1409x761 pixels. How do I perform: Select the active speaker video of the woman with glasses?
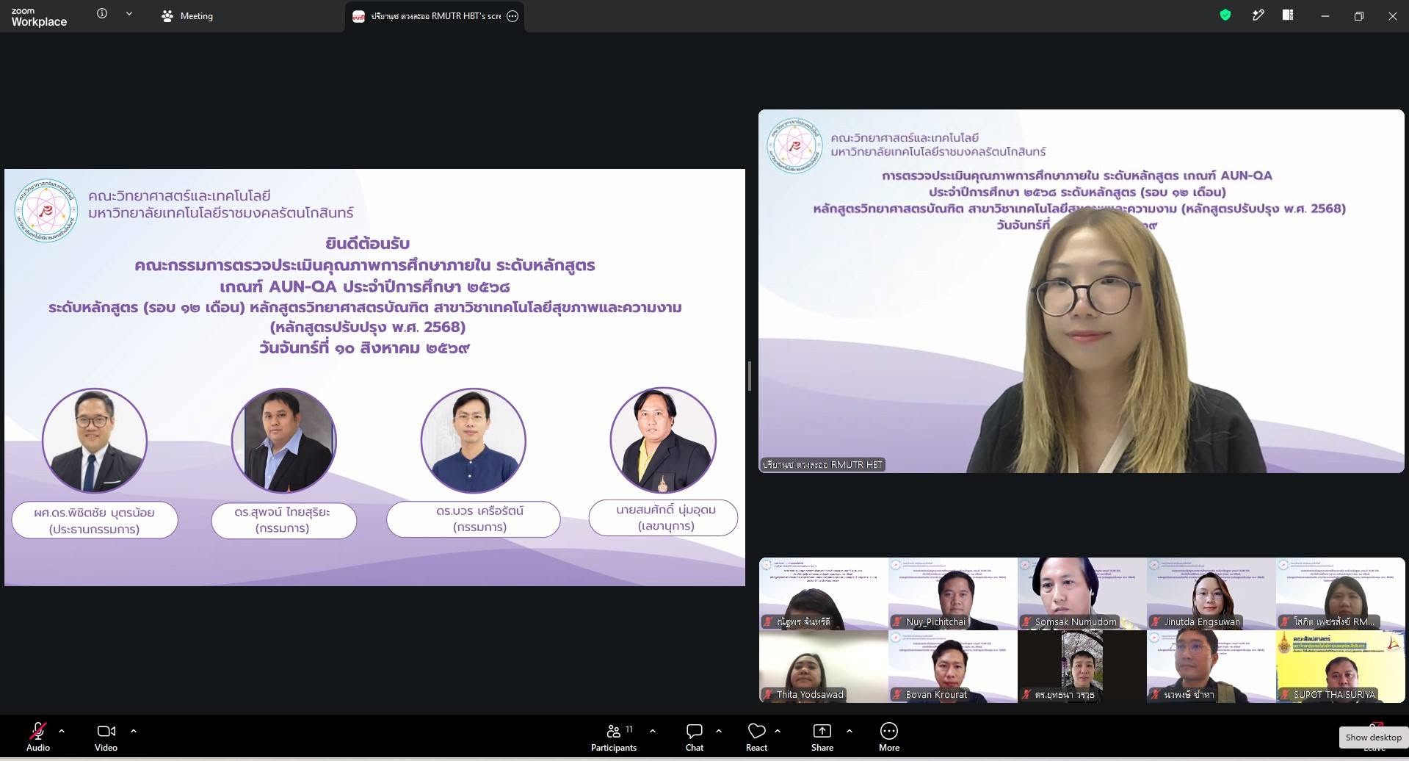tap(1081, 291)
